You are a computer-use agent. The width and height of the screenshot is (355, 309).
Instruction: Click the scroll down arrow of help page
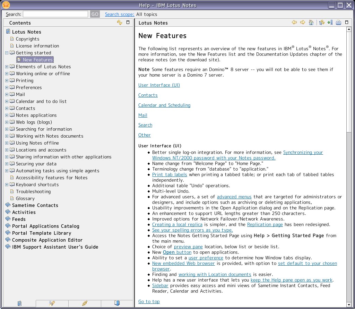click(x=349, y=304)
